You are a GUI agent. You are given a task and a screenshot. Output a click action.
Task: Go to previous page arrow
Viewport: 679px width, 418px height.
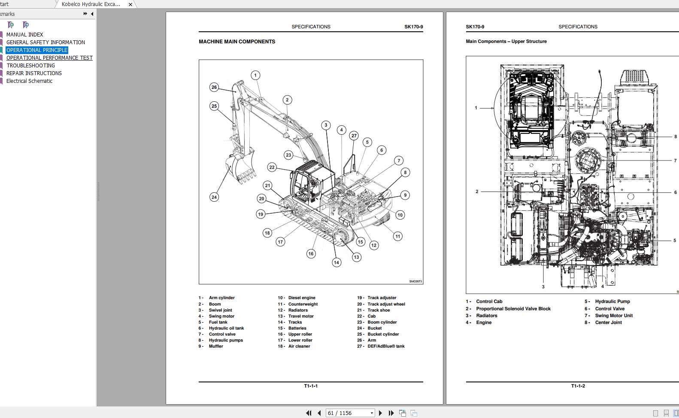[319, 413]
